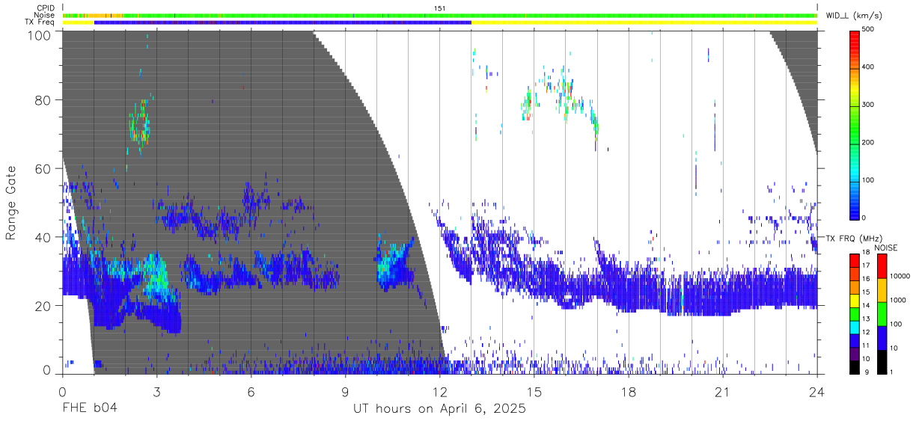Click the spectral width gradient colorbar
This screenshot has width=919, height=424.
tap(855, 124)
